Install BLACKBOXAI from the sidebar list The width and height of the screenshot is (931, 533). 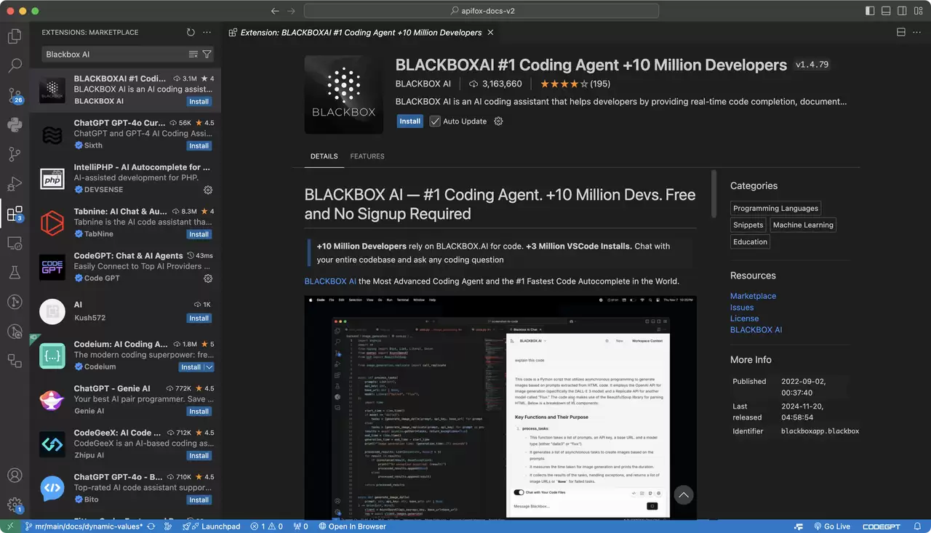click(199, 102)
